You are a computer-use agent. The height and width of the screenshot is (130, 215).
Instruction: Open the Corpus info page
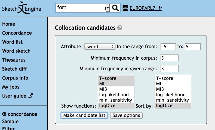tap(15, 78)
